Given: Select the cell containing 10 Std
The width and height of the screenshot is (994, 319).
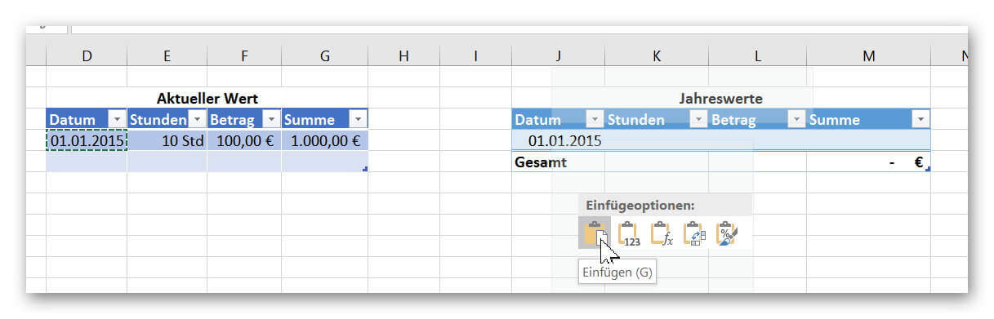Looking at the screenshot, I should [x=167, y=140].
